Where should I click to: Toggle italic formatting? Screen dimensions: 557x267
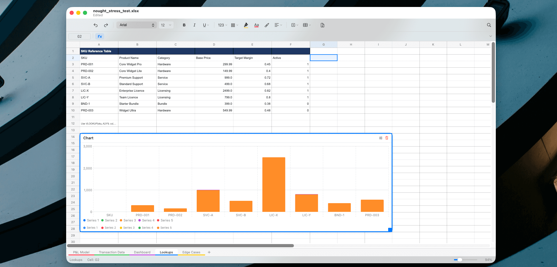point(194,25)
